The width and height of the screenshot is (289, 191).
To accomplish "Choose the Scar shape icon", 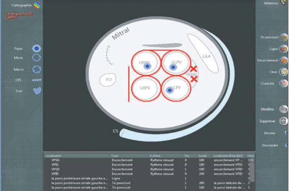I will [x=37, y=91].
